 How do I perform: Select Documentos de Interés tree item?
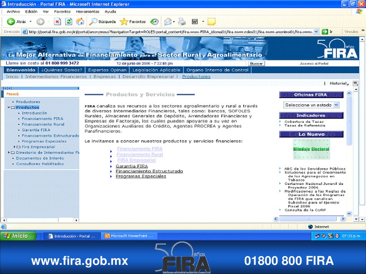(x=40, y=158)
